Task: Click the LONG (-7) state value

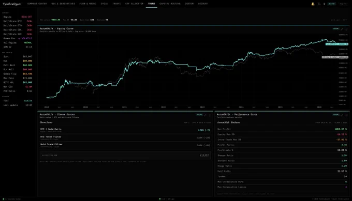Action: (x=204, y=130)
